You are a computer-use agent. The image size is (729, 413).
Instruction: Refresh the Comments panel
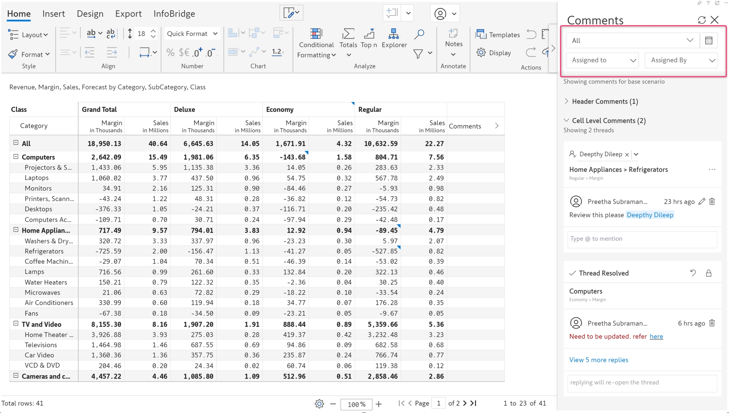pos(701,20)
